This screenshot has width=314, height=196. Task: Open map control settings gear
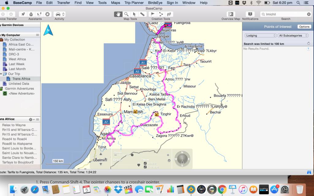pos(169,160)
